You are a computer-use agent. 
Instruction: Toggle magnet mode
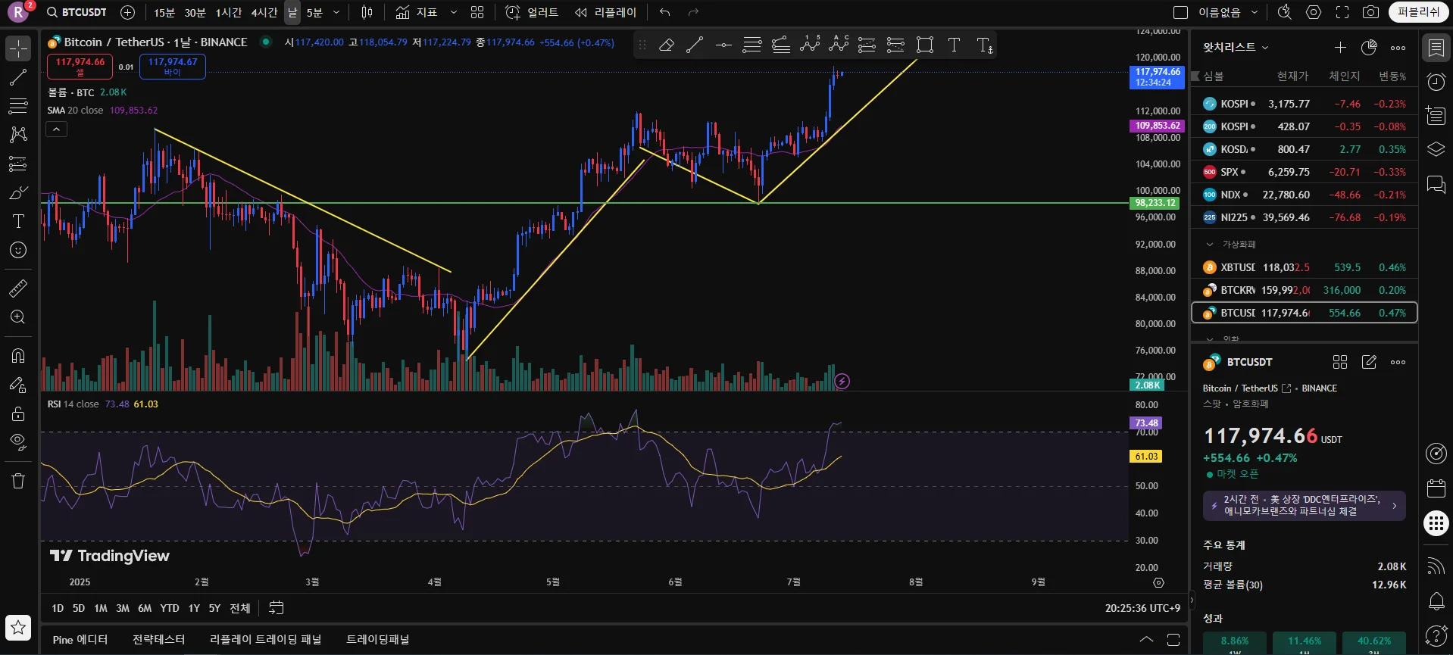pos(18,356)
